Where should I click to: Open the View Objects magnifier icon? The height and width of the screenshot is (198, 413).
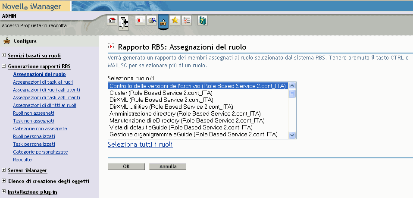click(x=152, y=20)
